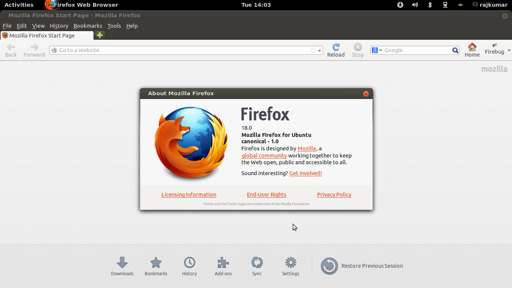Open the Help menu
Screen dimensions: 512x288
point(132,26)
